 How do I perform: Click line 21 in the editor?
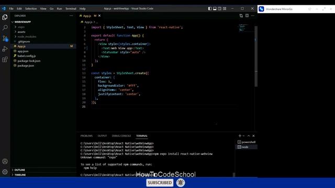click(164, 107)
